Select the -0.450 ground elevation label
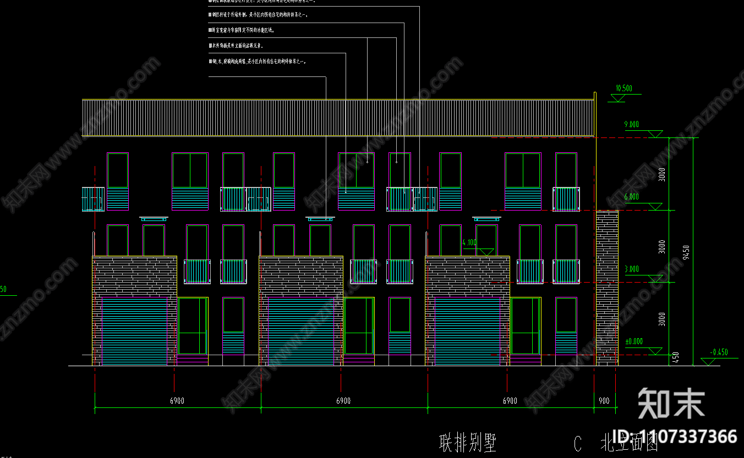This screenshot has width=744, height=458. tap(719, 352)
